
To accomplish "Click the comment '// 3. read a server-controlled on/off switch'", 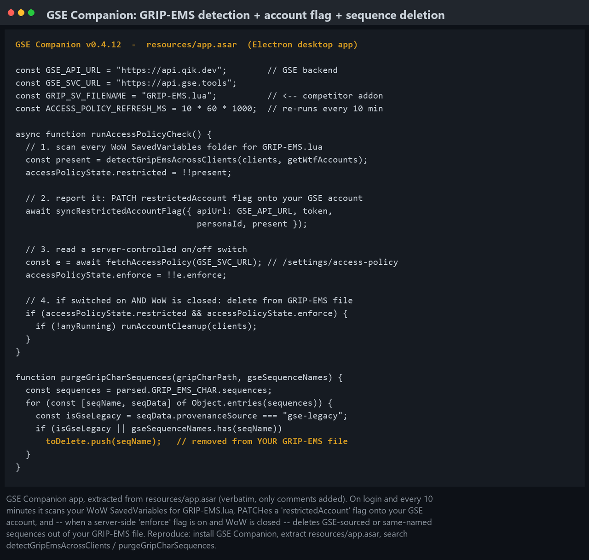I will tap(136, 249).
